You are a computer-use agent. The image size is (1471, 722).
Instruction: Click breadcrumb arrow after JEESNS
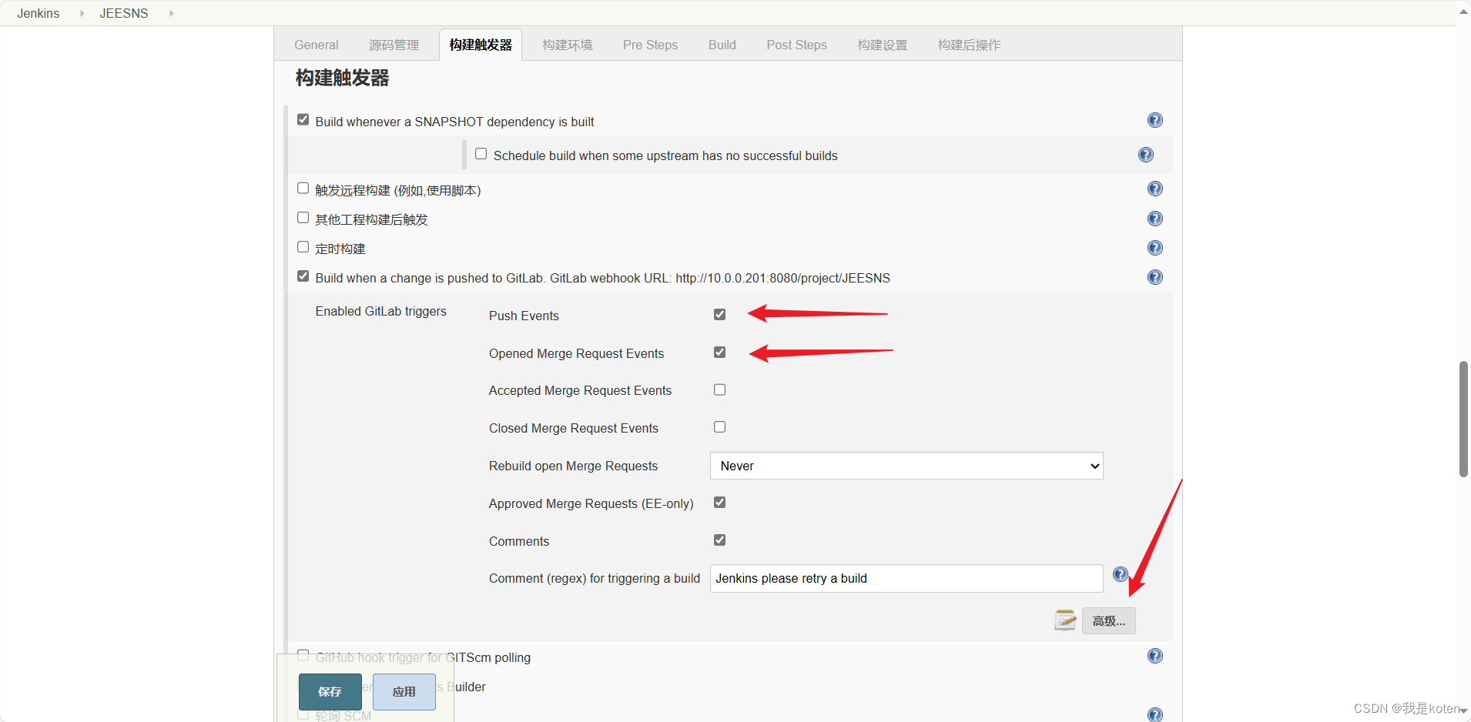coord(171,13)
